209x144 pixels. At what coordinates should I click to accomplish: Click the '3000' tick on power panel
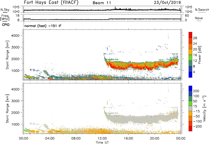point(15,47)
